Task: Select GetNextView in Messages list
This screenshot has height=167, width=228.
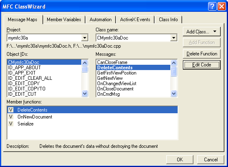Action: pyautogui.click(x=133, y=78)
